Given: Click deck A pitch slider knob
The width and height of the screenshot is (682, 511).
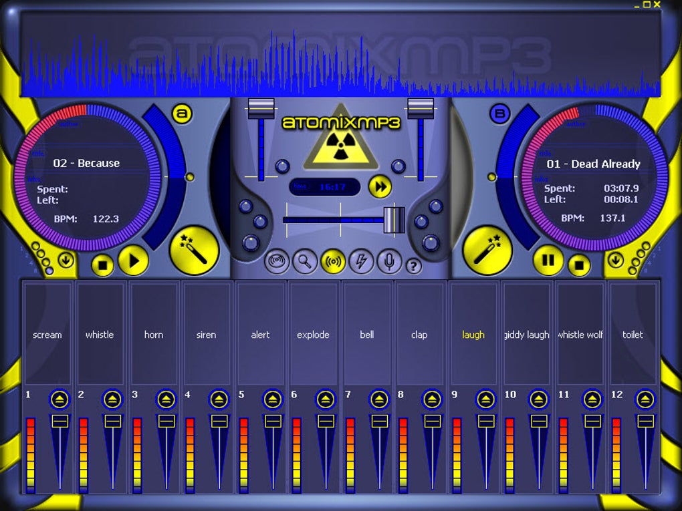Looking at the screenshot, I should (x=190, y=177).
